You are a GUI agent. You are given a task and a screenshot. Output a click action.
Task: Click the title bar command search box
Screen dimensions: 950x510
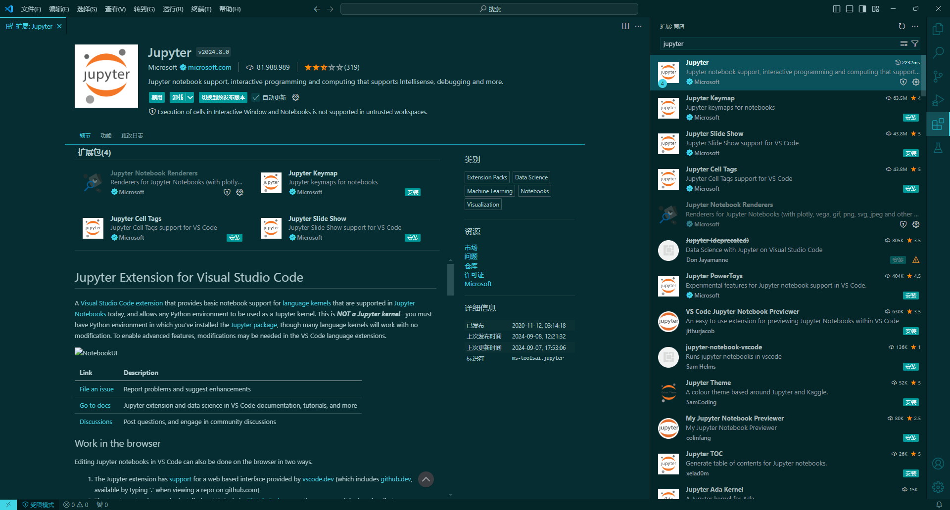489,9
